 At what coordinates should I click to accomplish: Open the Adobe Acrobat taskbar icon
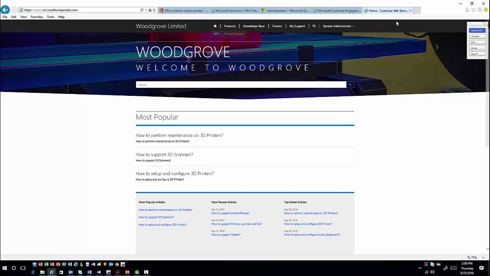click(118, 272)
